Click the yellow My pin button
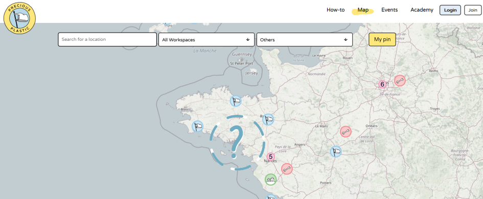 click(x=382, y=39)
